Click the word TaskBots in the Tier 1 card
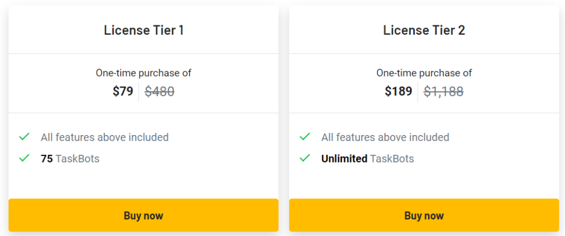 coord(77,159)
